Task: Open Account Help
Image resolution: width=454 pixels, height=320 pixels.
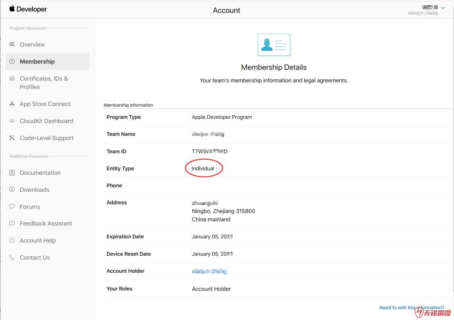Action: (38, 240)
